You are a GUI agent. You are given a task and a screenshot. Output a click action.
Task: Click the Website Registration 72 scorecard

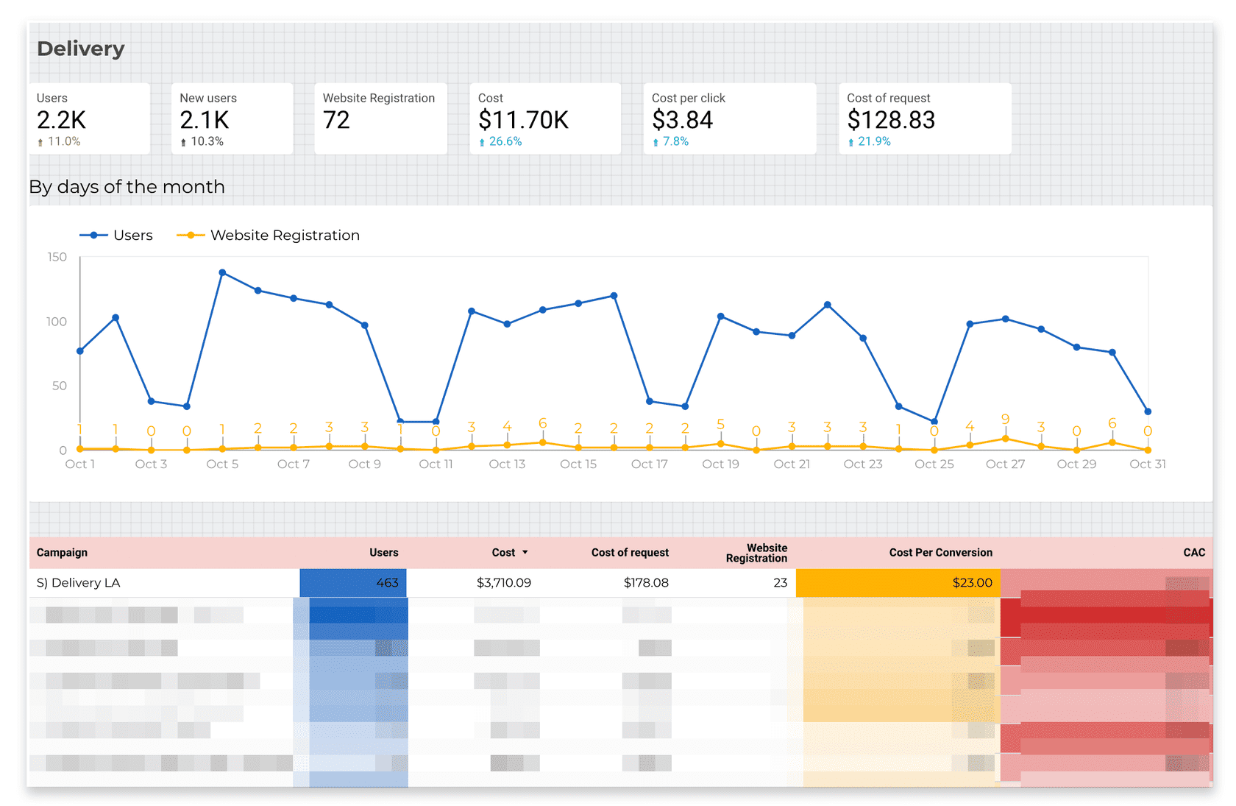pyautogui.click(x=380, y=119)
